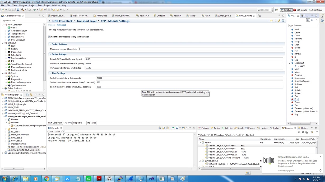Select the SYS/BIOS bottom tab
This screenshot has width=325, height=182.
tap(67, 123)
